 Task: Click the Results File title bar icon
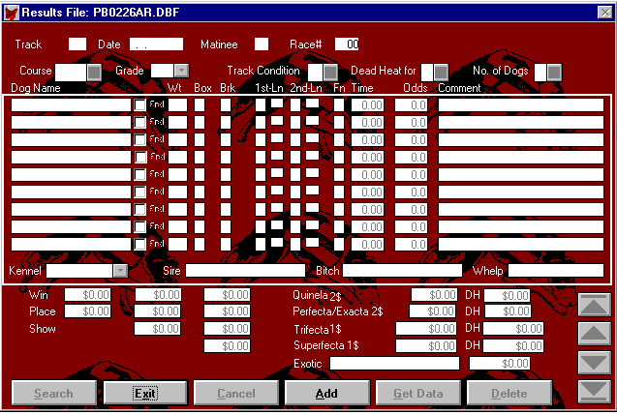click(x=11, y=10)
